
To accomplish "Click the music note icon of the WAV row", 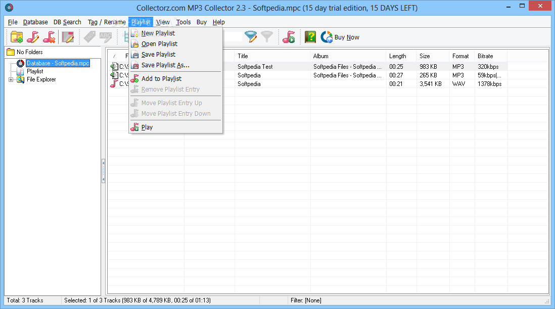I will click(x=114, y=83).
